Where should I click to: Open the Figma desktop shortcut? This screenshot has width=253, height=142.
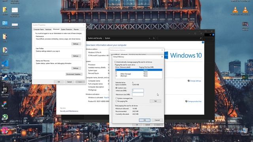click(5, 104)
